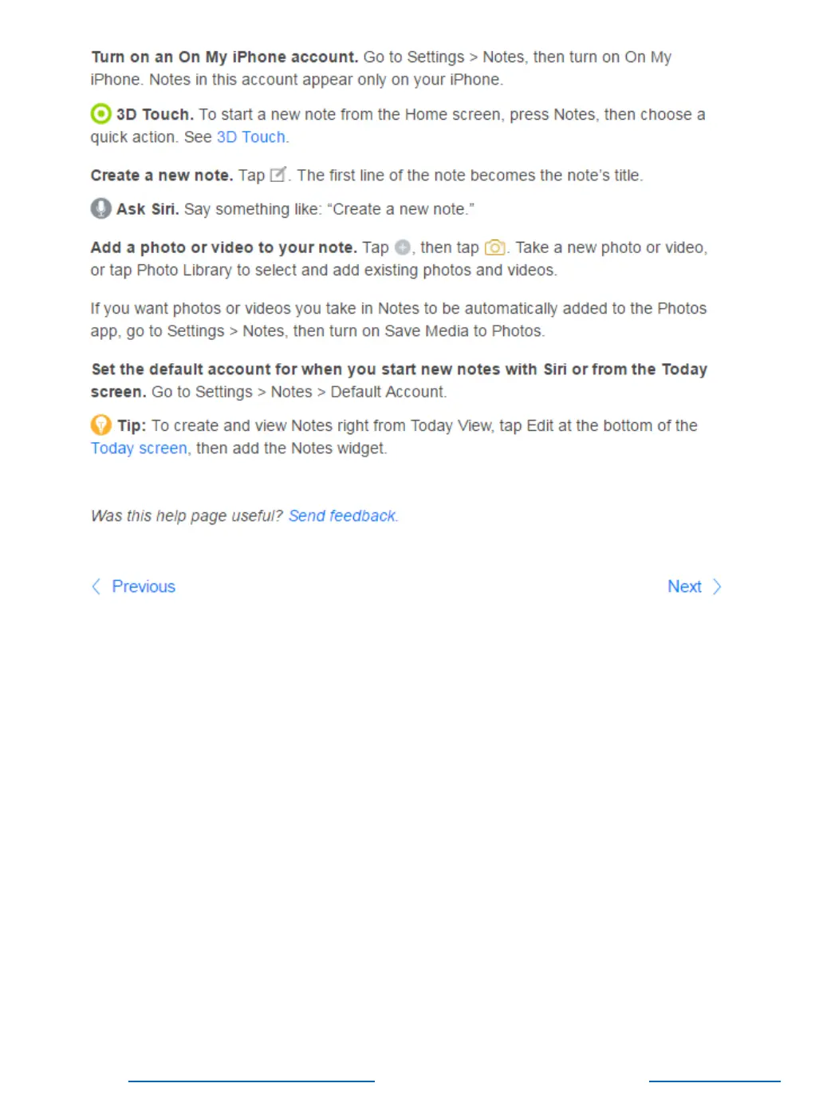Click the right chevron beside Next
Image resolution: width=815 pixels, height=1103 pixels.
pos(717,587)
